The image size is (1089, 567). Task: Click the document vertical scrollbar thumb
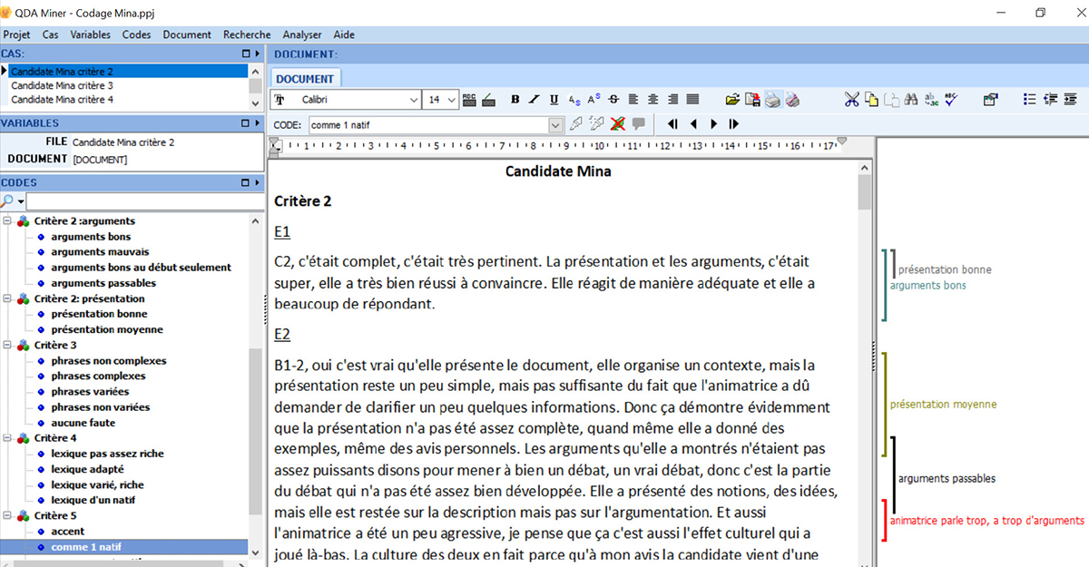click(865, 191)
